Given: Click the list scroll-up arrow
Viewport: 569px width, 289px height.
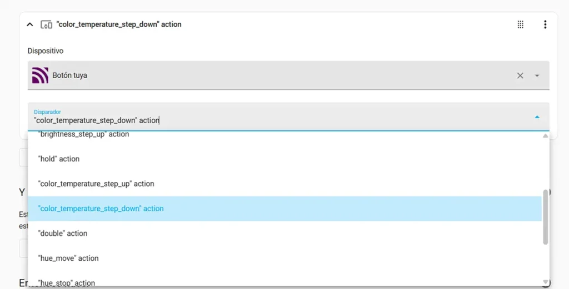Looking at the screenshot, I should [x=545, y=136].
